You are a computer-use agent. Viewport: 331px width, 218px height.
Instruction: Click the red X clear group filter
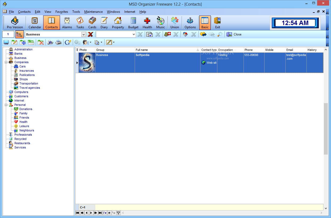(x=90, y=34)
